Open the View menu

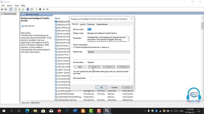click(x=17, y=6)
